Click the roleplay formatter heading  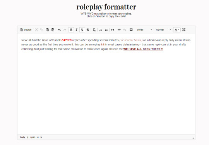click(106, 7)
